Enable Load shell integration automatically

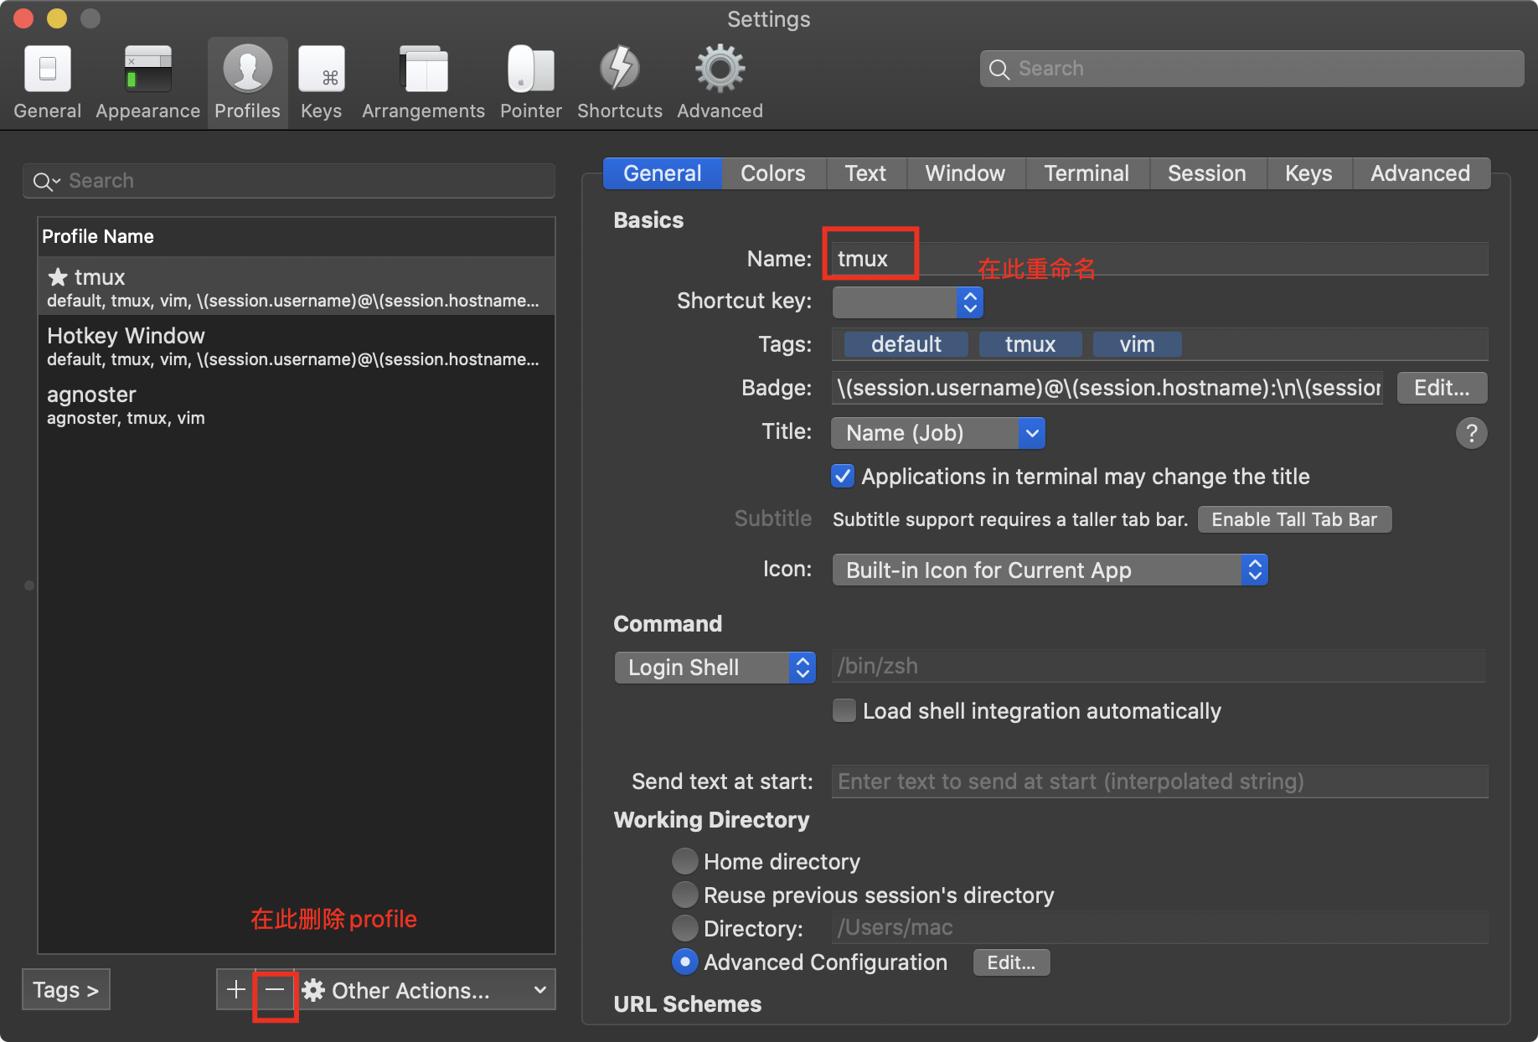coord(844,711)
